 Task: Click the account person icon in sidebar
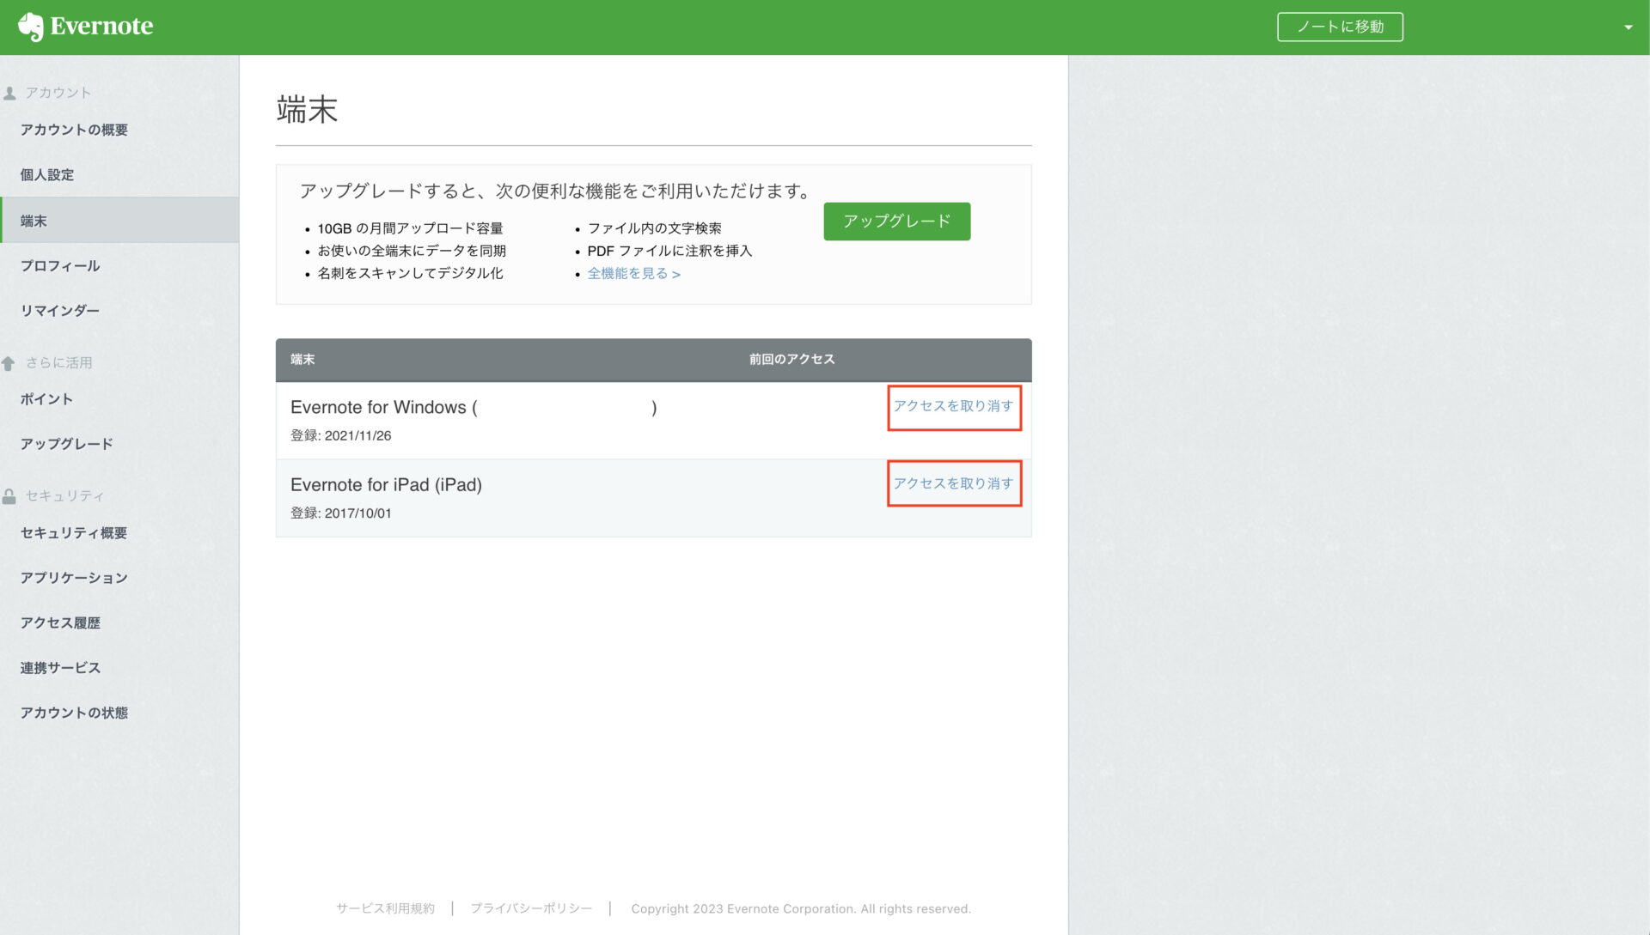[9, 91]
